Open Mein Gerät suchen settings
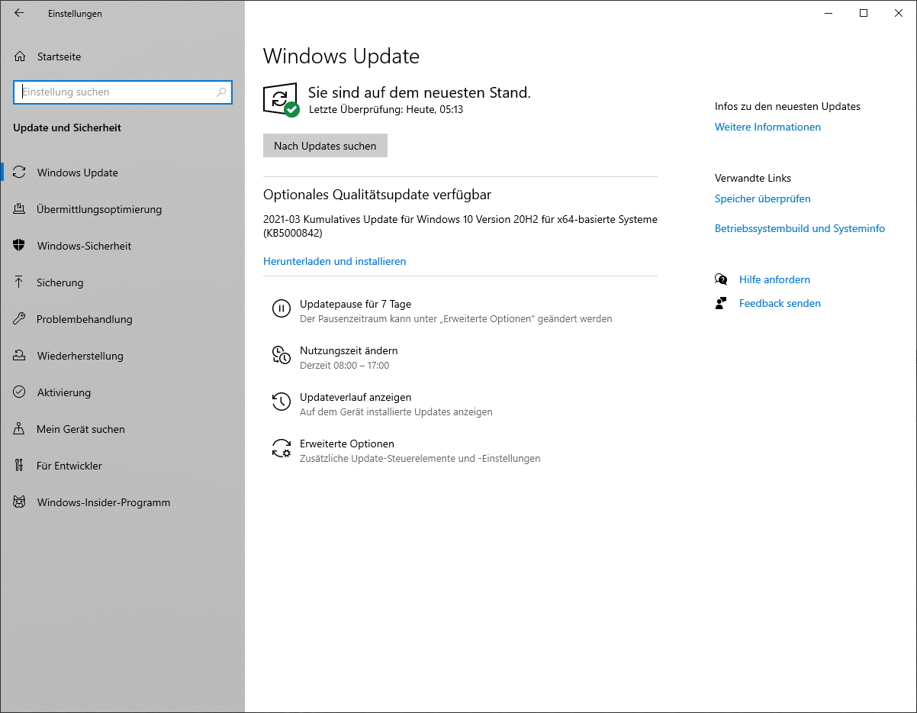The width and height of the screenshot is (917, 713). (123, 429)
